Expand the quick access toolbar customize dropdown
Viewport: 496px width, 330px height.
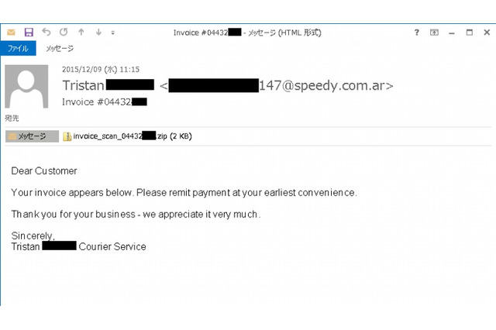(x=113, y=33)
